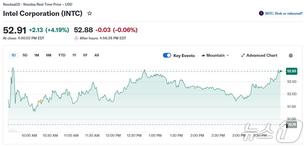
Task: Switch to the 6M range
Action: 49,55
